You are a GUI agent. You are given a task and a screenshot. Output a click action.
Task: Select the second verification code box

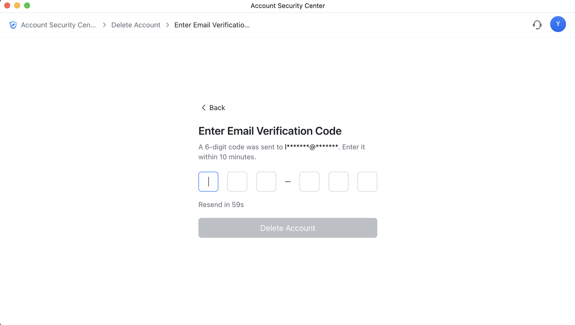(237, 182)
